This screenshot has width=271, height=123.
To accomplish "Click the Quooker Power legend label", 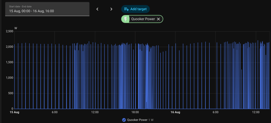I will coord(137,120).
